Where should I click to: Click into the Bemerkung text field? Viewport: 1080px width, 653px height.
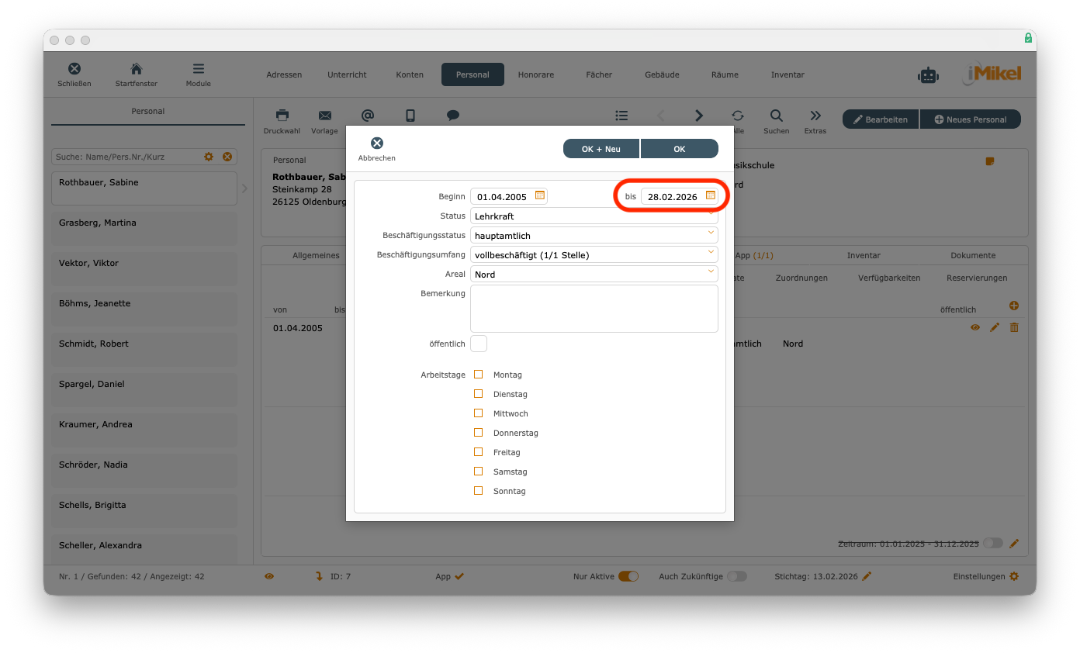pos(594,309)
